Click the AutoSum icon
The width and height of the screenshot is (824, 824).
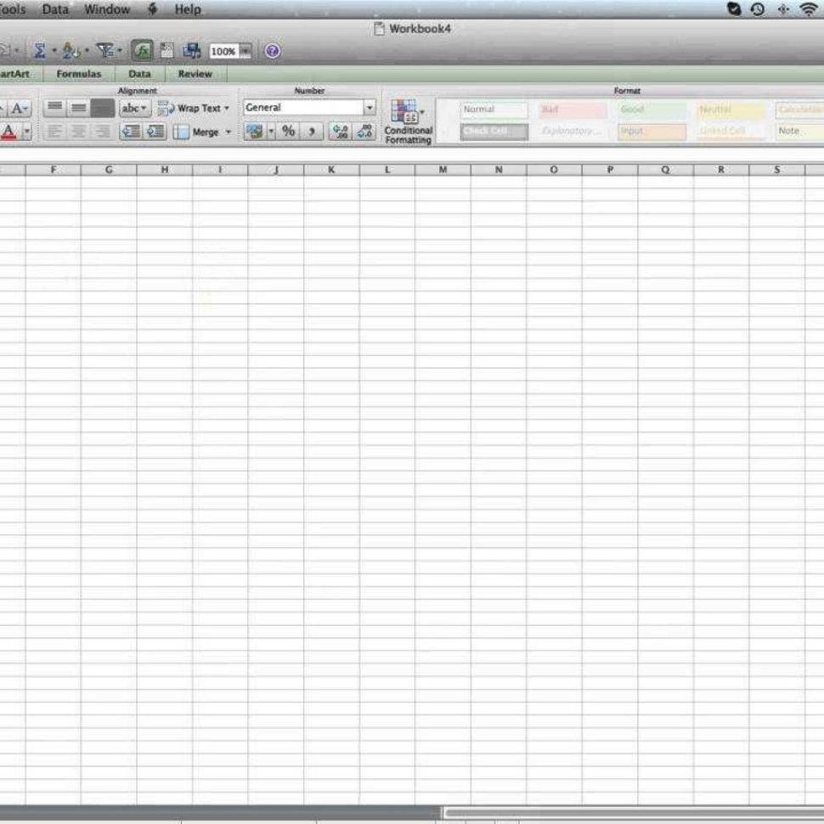(x=41, y=50)
